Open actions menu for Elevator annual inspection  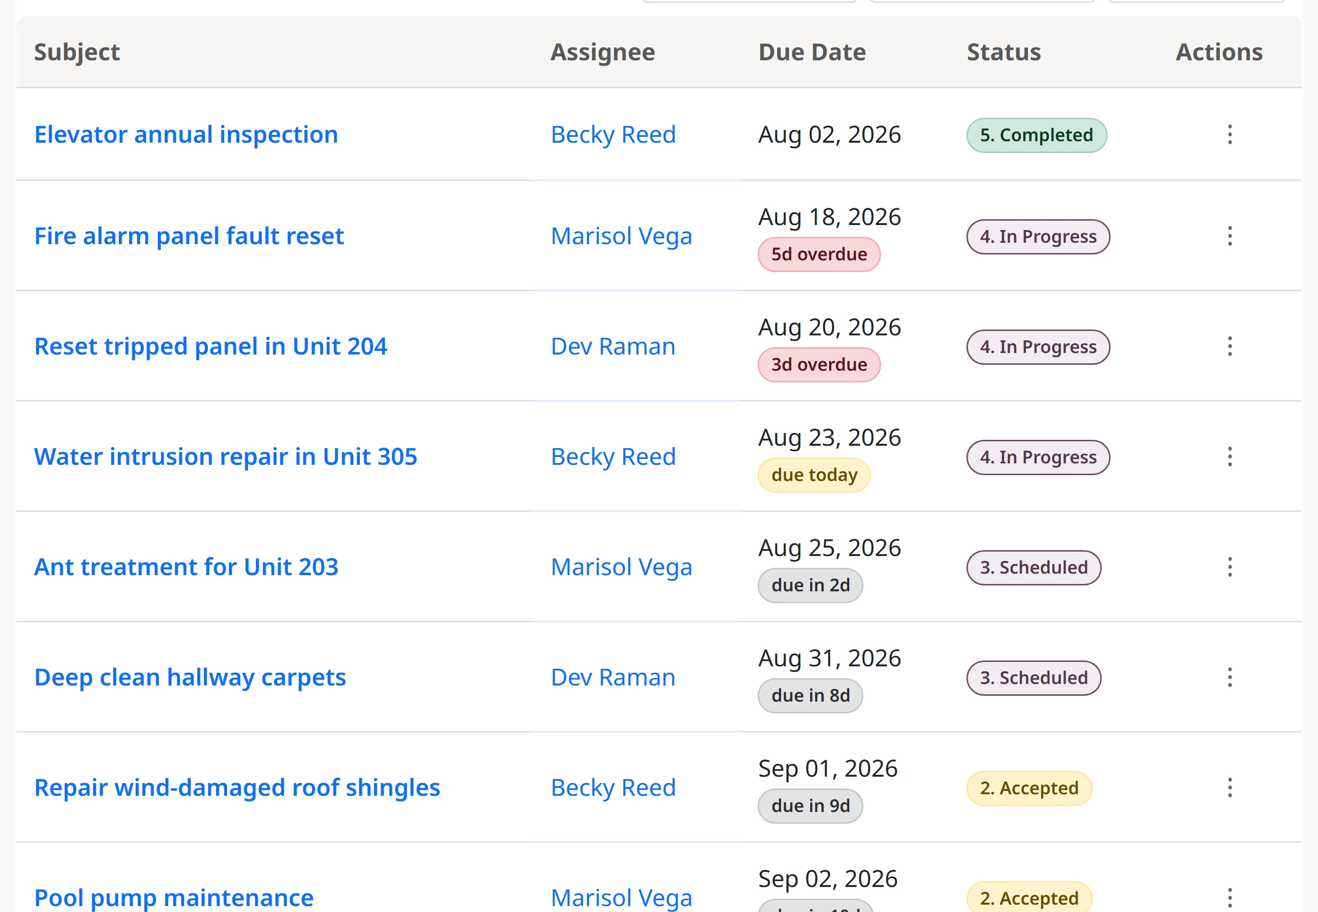1229,135
